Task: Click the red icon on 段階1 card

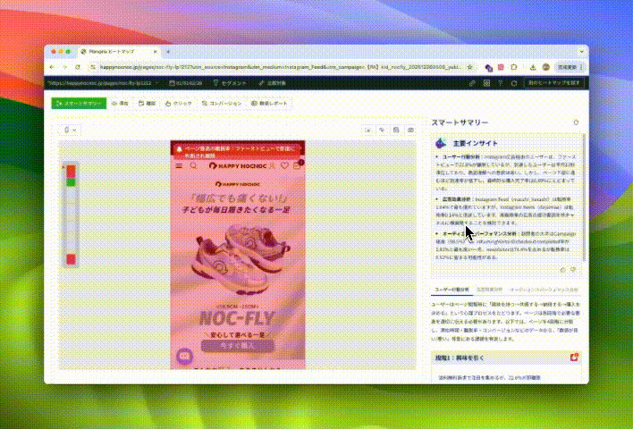Action: coord(573,358)
